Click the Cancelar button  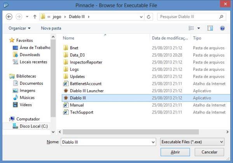209,152
